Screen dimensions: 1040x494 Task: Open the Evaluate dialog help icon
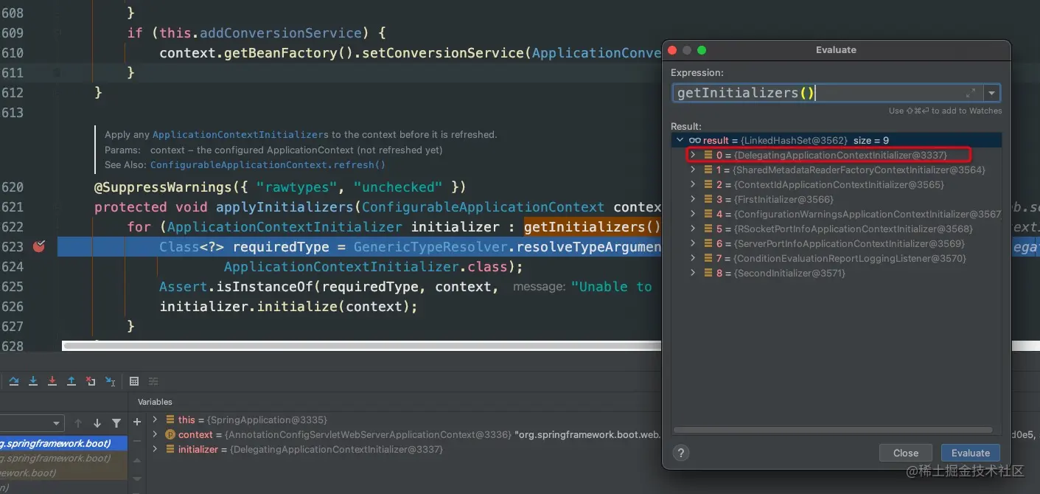tap(682, 453)
